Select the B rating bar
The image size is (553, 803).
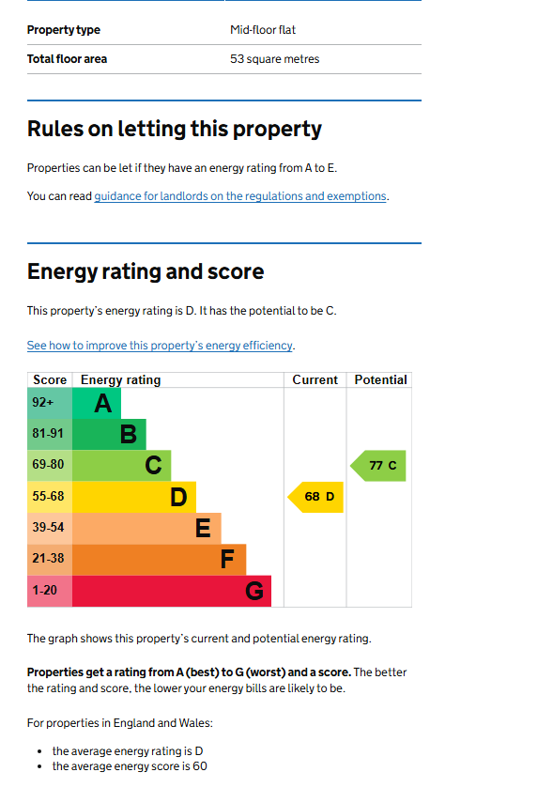(x=109, y=434)
